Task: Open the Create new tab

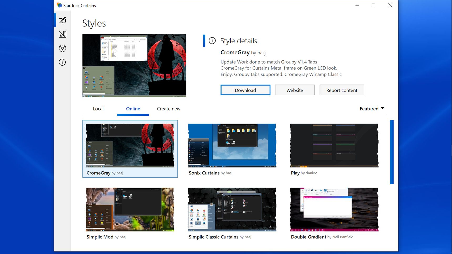Action: (168, 109)
